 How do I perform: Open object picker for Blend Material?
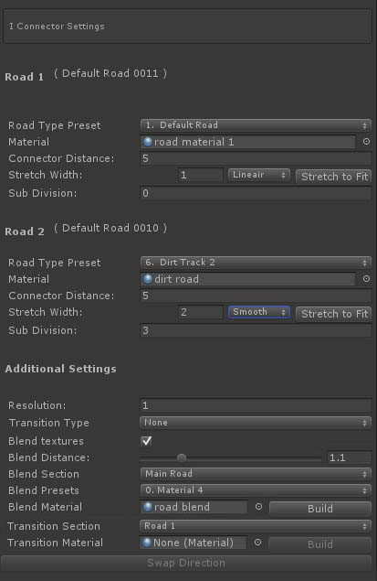pyautogui.click(x=258, y=507)
